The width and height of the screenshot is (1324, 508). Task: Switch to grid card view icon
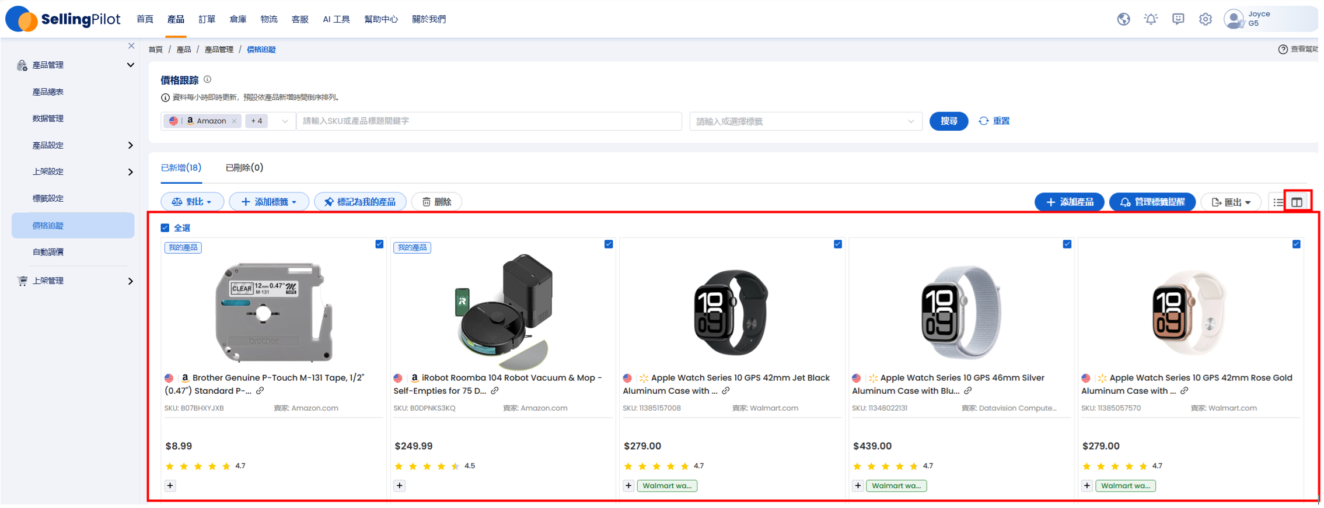point(1297,202)
